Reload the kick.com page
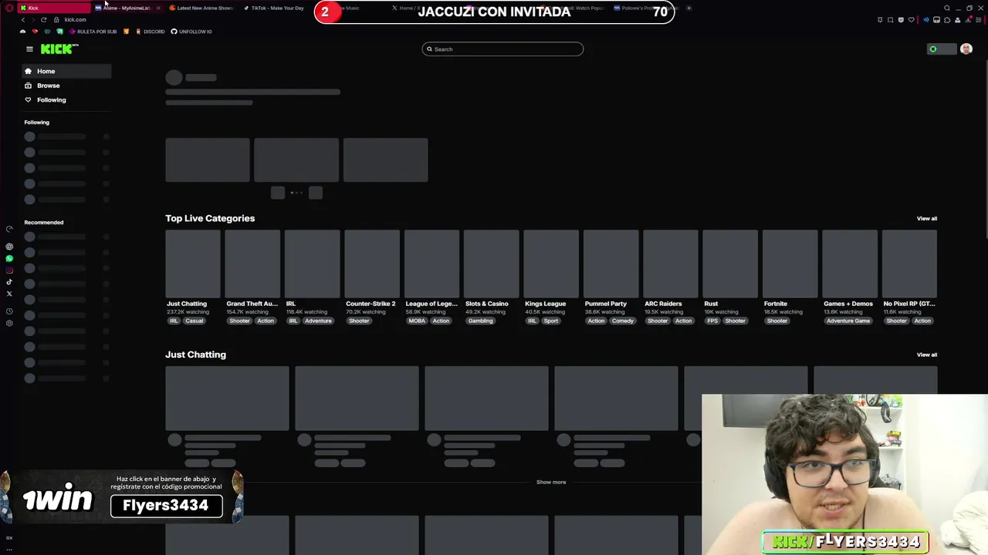Screen dimensions: 988x555 coord(44,19)
